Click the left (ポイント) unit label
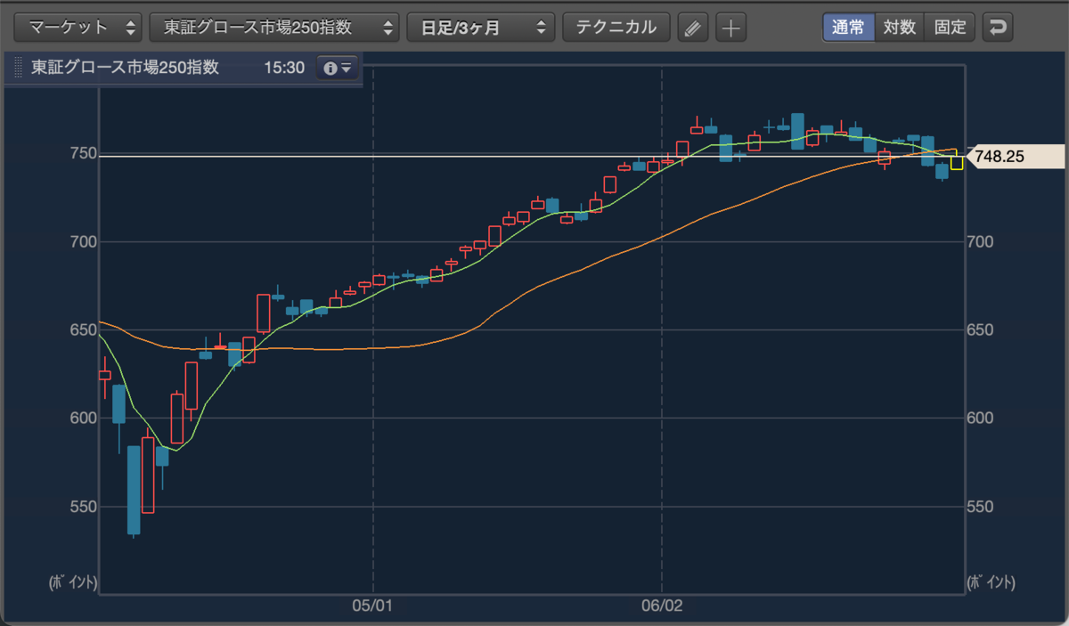Image resolution: width=1069 pixels, height=626 pixels. (x=73, y=583)
